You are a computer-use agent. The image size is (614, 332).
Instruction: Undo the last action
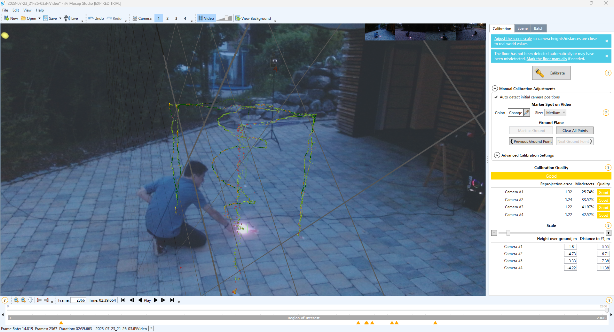[96, 18]
